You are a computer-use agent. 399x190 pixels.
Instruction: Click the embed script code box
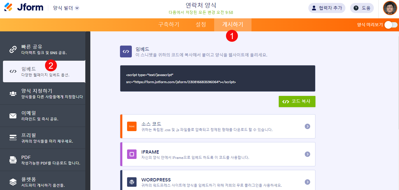click(218, 78)
